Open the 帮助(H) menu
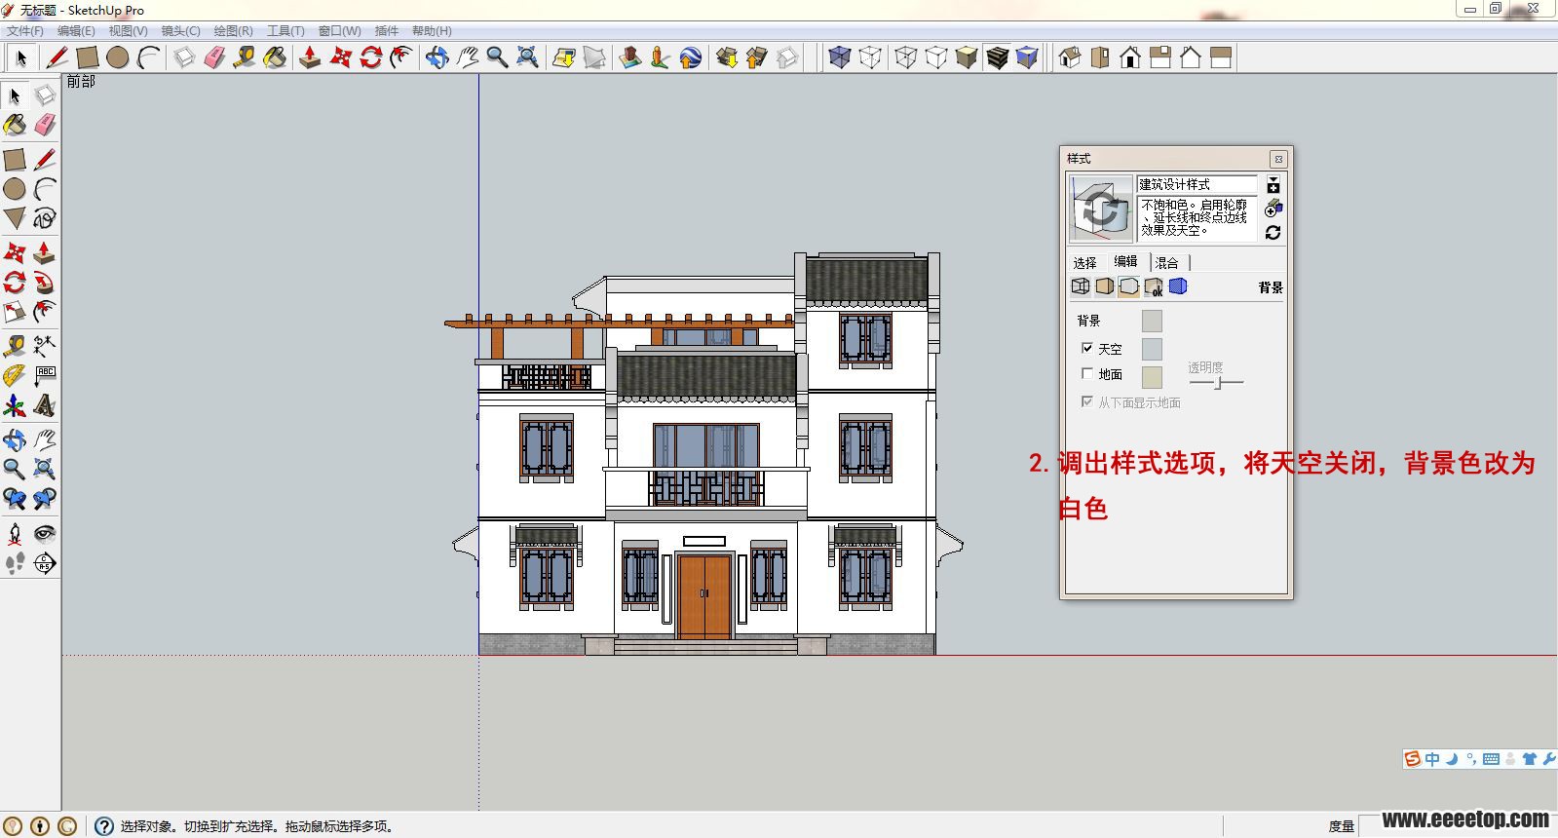This screenshot has height=838, width=1558. (432, 31)
